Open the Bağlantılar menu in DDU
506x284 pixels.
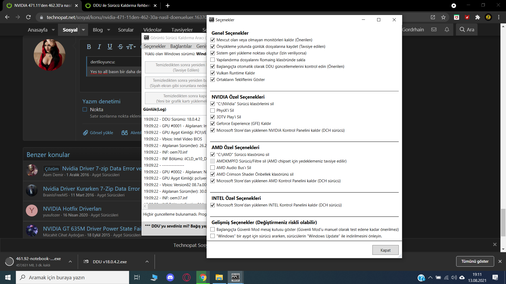point(181,46)
